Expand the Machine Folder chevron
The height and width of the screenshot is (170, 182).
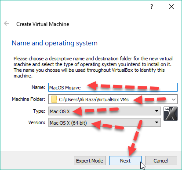[x=174, y=100]
